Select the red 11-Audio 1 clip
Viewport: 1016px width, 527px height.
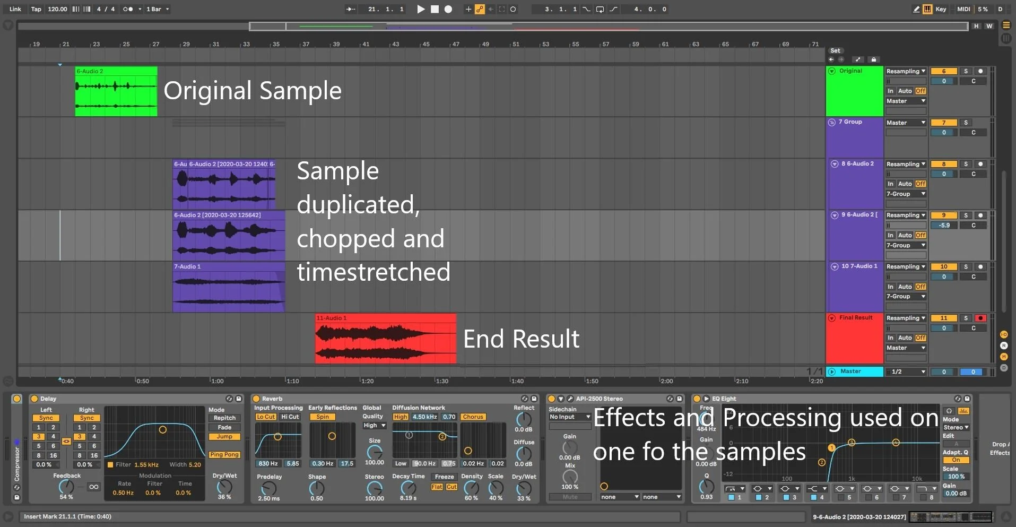click(386, 339)
